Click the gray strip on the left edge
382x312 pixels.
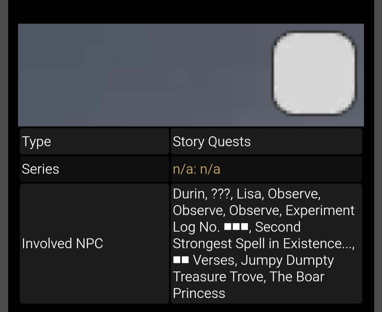tap(4, 156)
